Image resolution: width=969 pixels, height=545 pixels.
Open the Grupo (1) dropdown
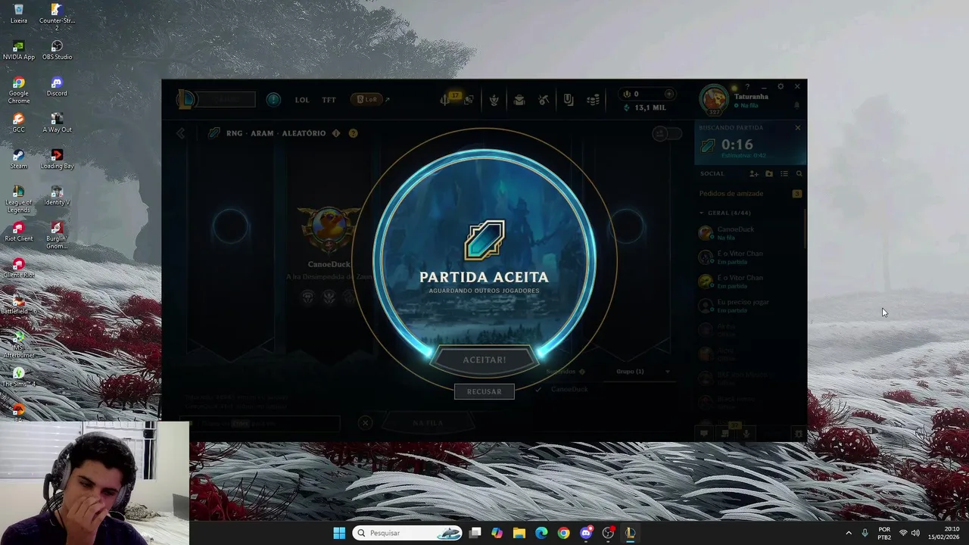coord(643,372)
